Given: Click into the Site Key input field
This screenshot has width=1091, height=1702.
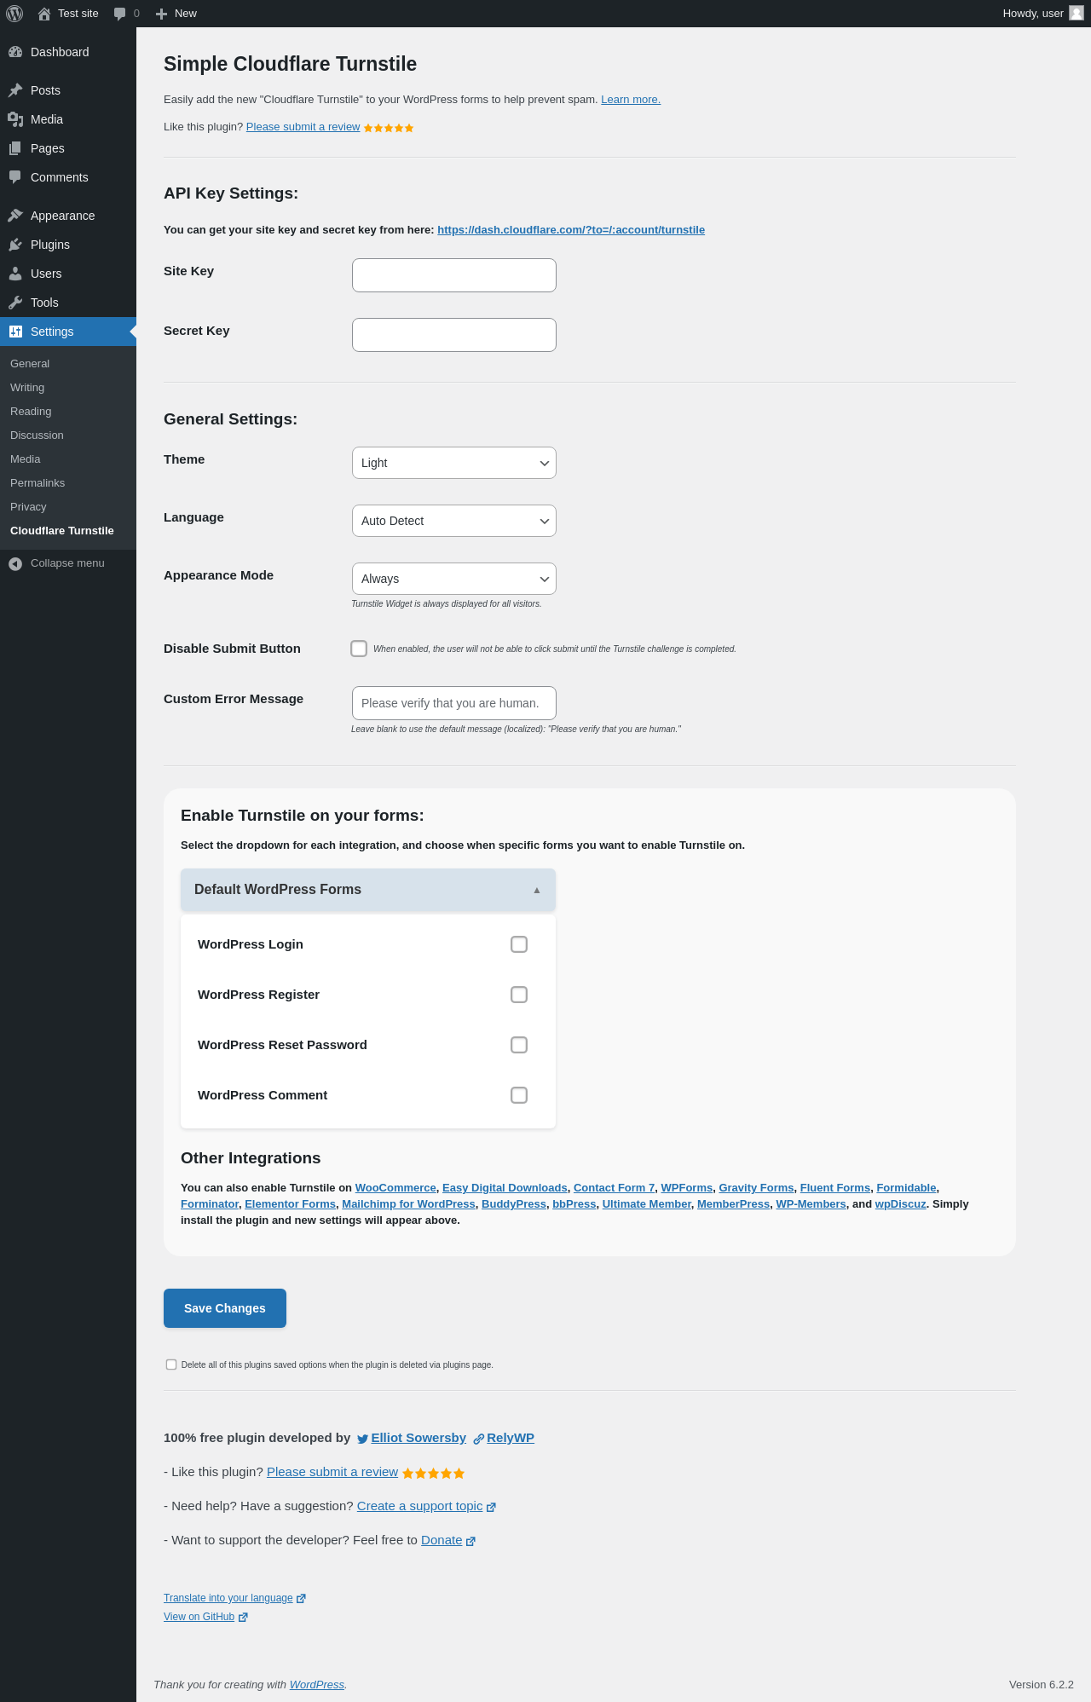Looking at the screenshot, I should 453,275.
